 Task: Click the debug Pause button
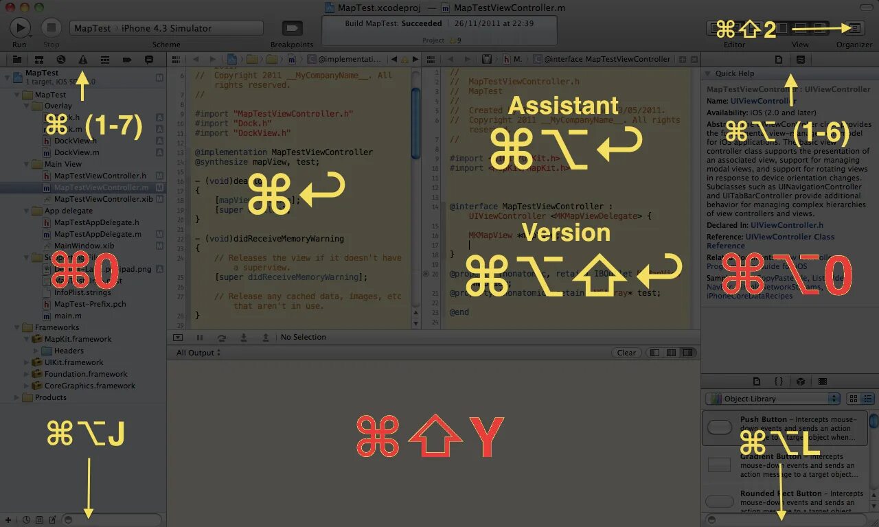point(200,338)
